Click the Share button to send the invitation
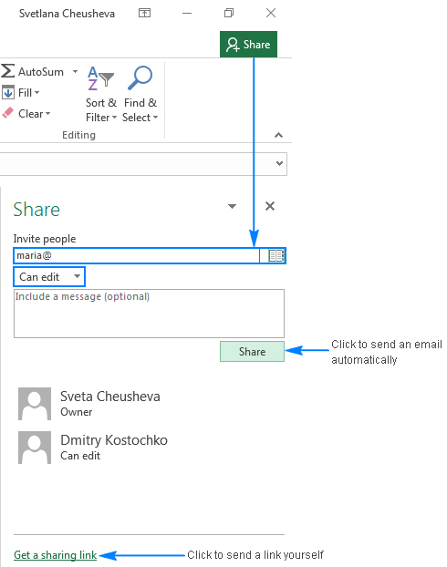Image resolution: width=447 pixels, height=567 pixels. click(253, 352)
